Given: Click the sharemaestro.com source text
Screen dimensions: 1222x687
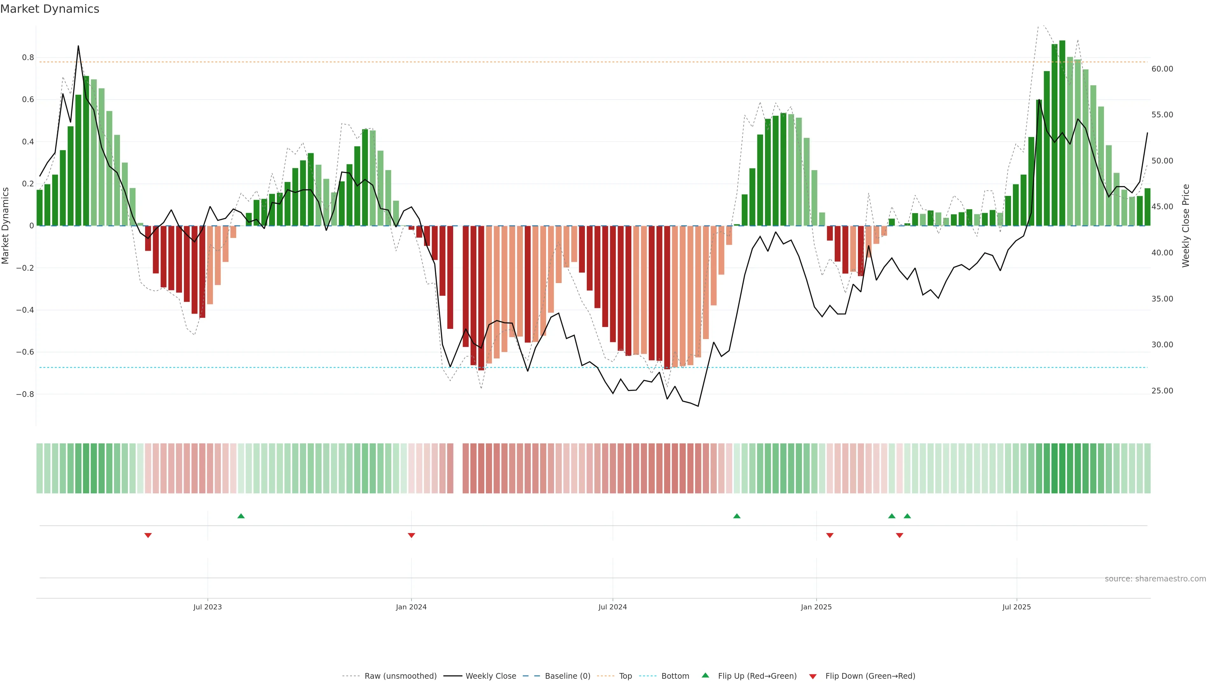Looking at the screenshot, I should 1155,579.
